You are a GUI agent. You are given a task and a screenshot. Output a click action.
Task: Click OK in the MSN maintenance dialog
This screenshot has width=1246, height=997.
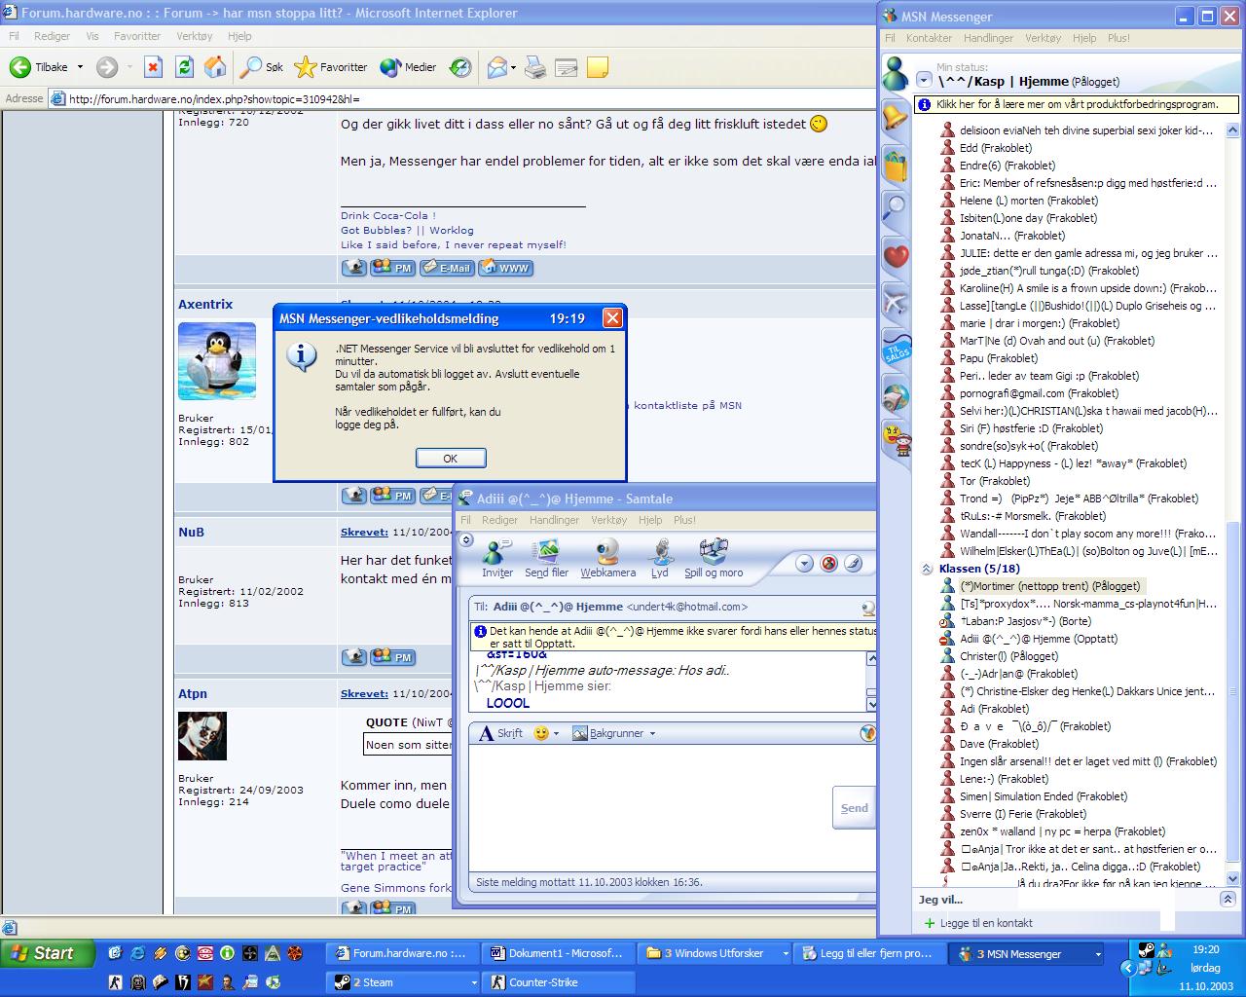point(451,459)
